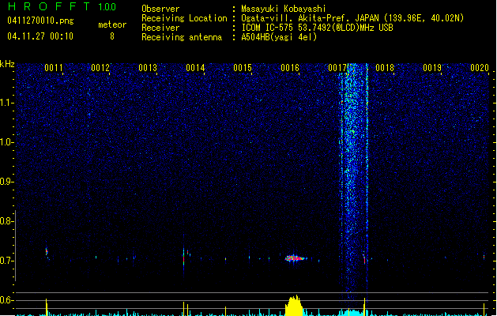Screen dimensions: 497x316
Task: Click the 0015 time marker
Action: (243, 68)
